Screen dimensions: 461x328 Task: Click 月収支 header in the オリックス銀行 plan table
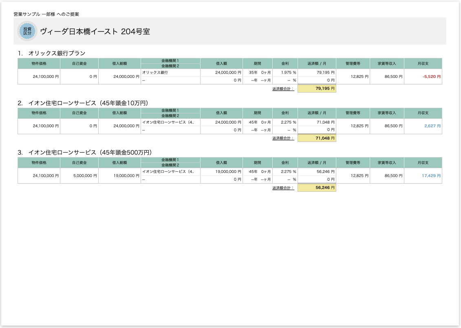[423, 64]
